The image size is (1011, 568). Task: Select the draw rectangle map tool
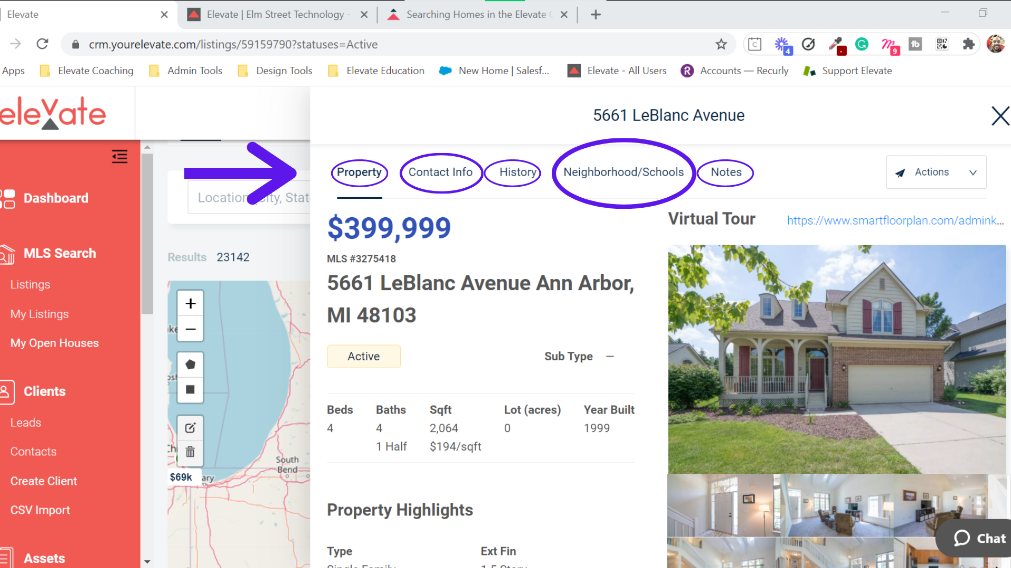(191, 390)
